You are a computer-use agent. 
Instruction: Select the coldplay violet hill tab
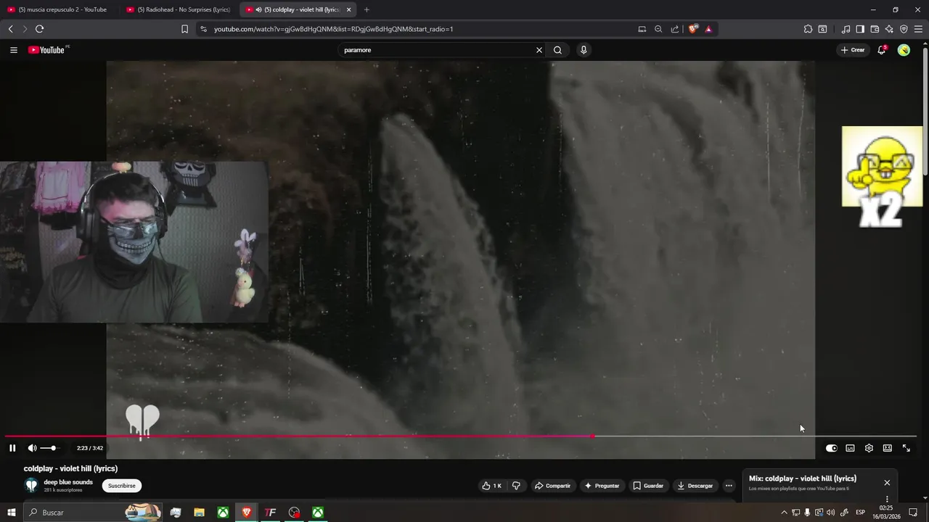point(296,9)
